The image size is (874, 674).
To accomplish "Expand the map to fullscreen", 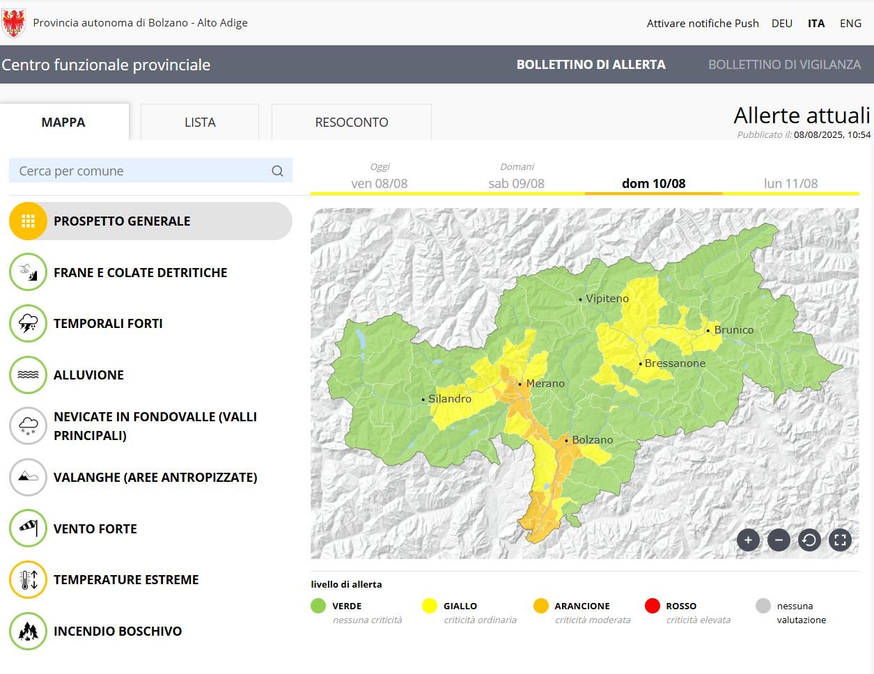I will click(840, 540).
